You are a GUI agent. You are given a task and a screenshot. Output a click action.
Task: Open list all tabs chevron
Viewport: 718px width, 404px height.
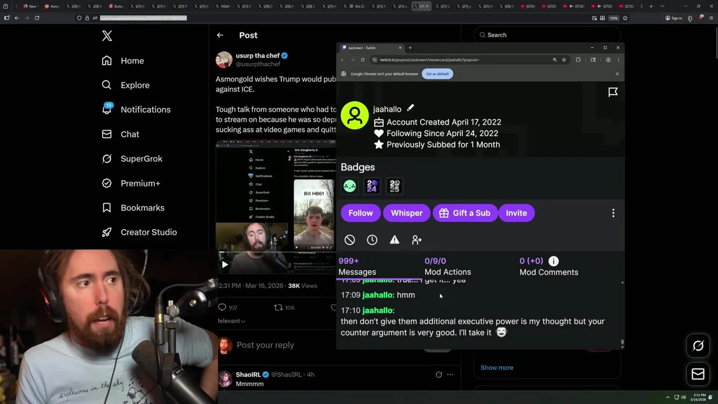[x=662, y=6]
